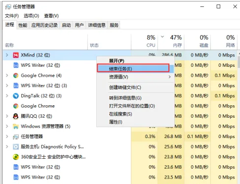
Task: Switch to the 用户 tab
Action: [79, 25]
